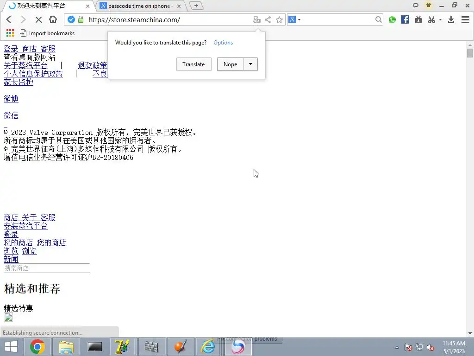Click the share icon in address bar
This screenshot has height=356, width=474.
268,19
